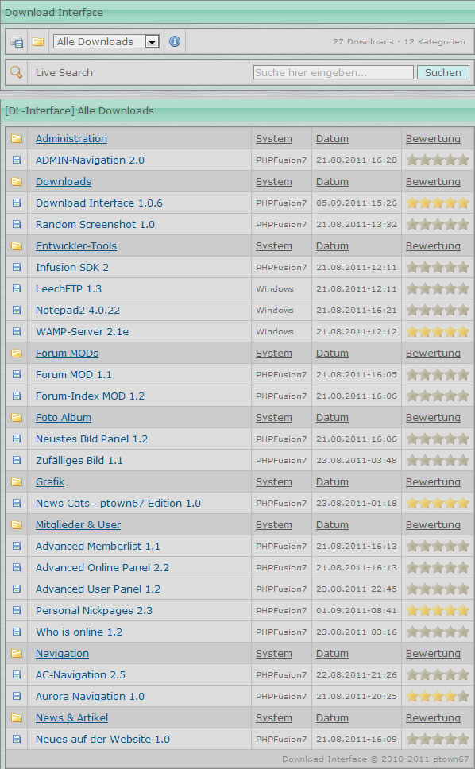Click disk icon for News Cats ptown67 Edition
The height and width of the screenshot is (769, 475).
(x=17, y=503)
